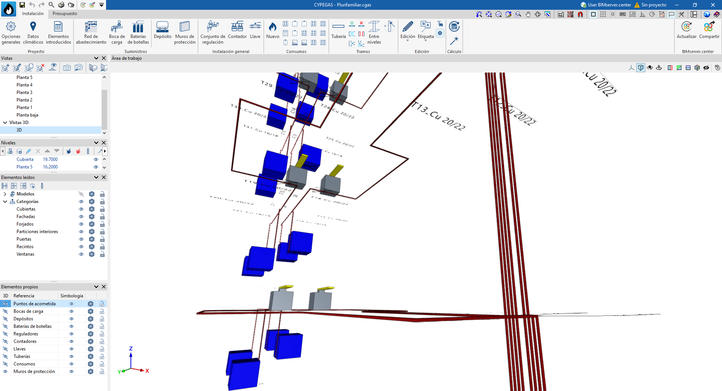This screenshot has width=722, height=391.
Task: Select Boca de carga tool
Action: coord(117,33)
